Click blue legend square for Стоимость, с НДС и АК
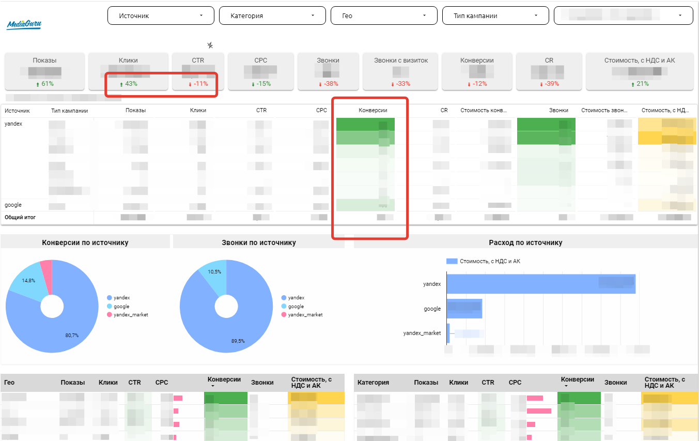 tap(452, 261)
